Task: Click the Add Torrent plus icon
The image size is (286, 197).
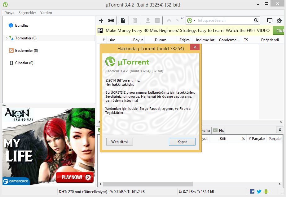Action: click(101, 20)
